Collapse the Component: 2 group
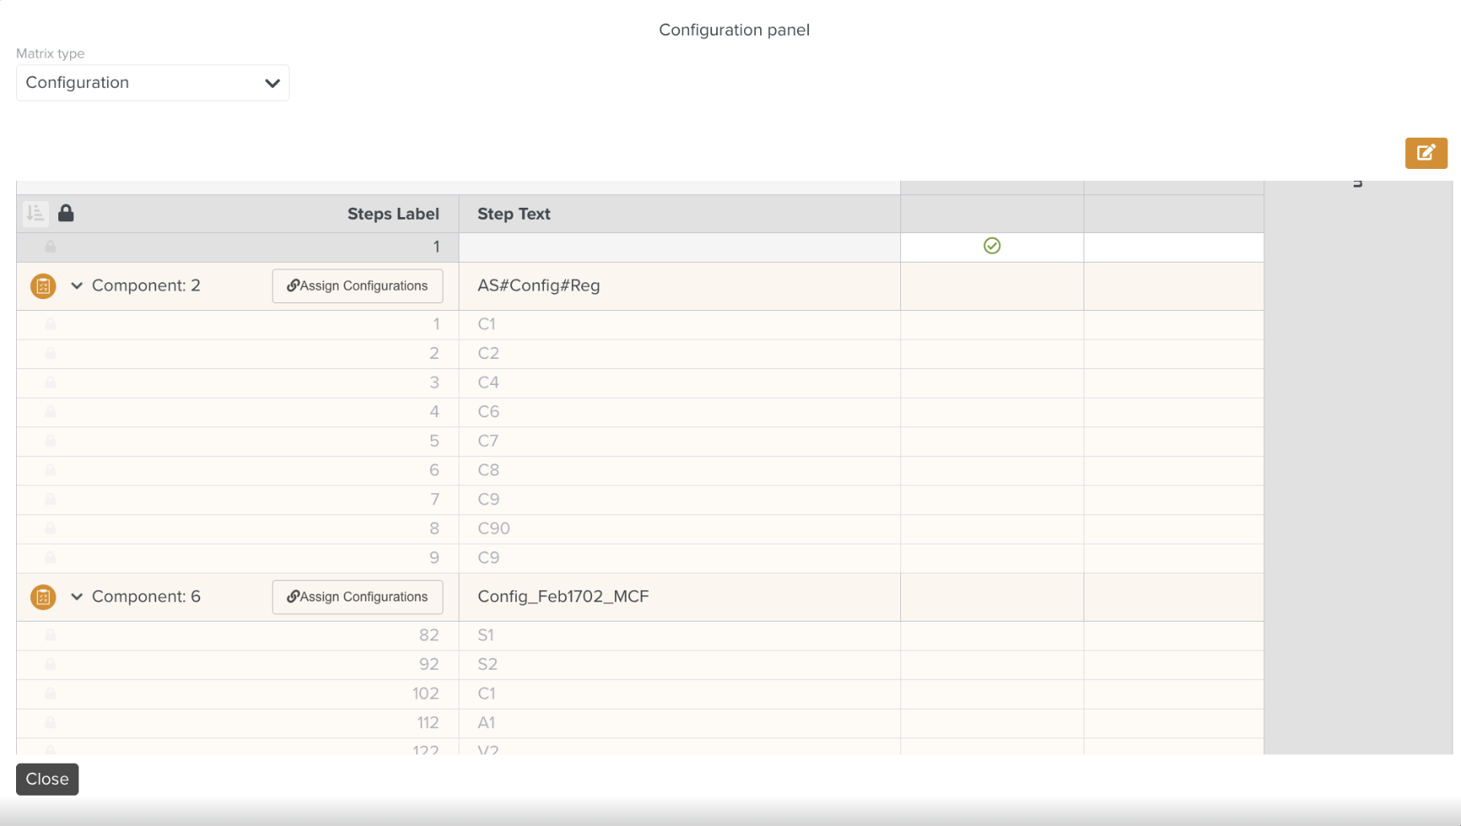Viewport: 1461px width, 826px height. [77, 286]
